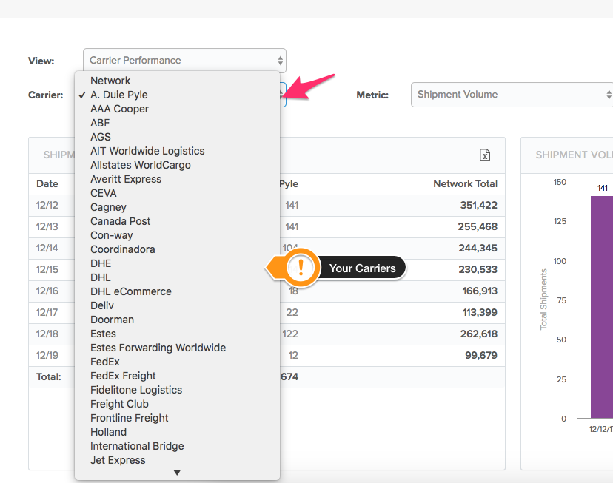Click the Total Shipments axis label
The width and height of the screenshot is (613, 483).
click(x=543, y=300)
